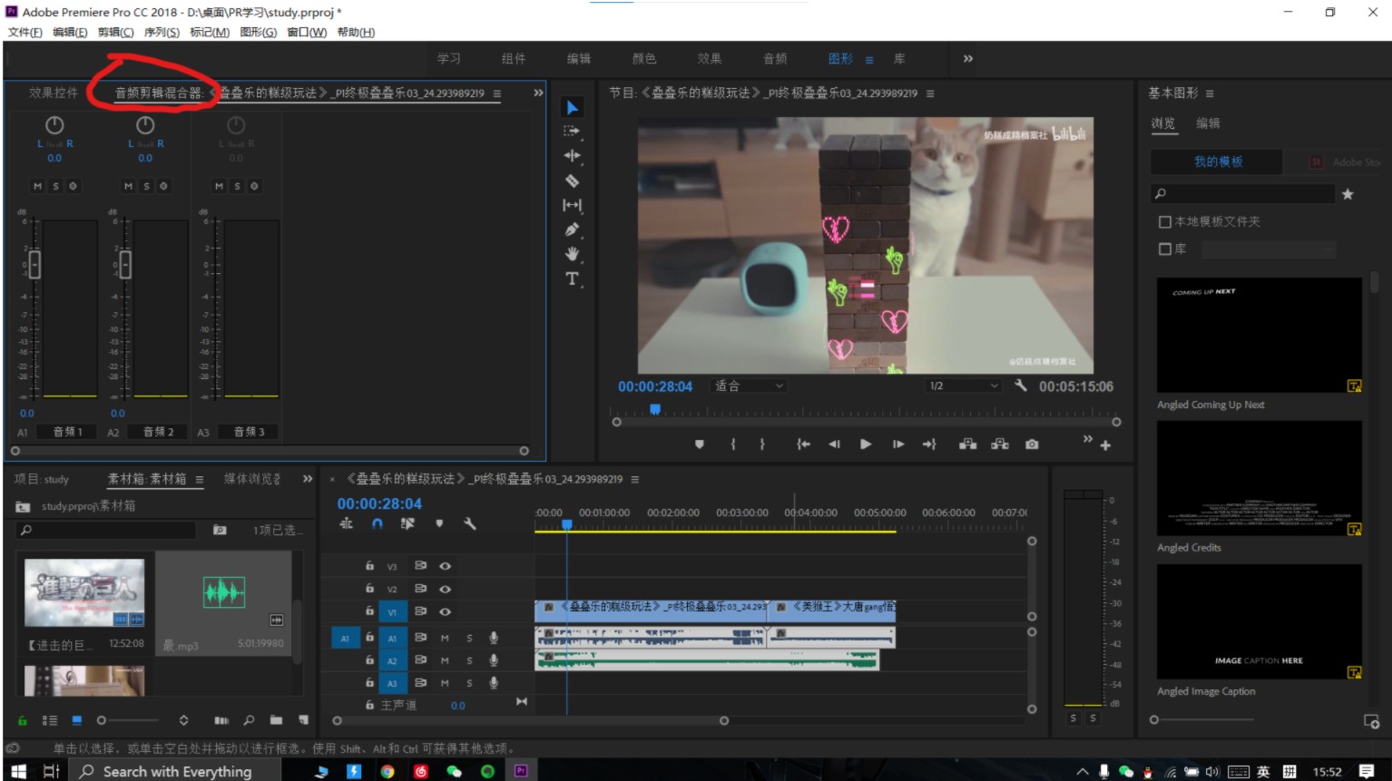Mute 音频 1 in audio clip mixer

point(37,186)
